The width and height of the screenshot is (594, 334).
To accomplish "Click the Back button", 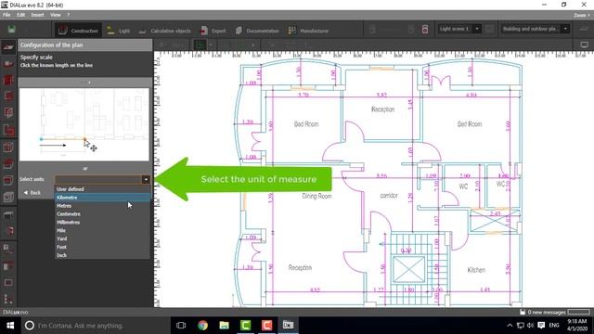I will tap(32, 193).
